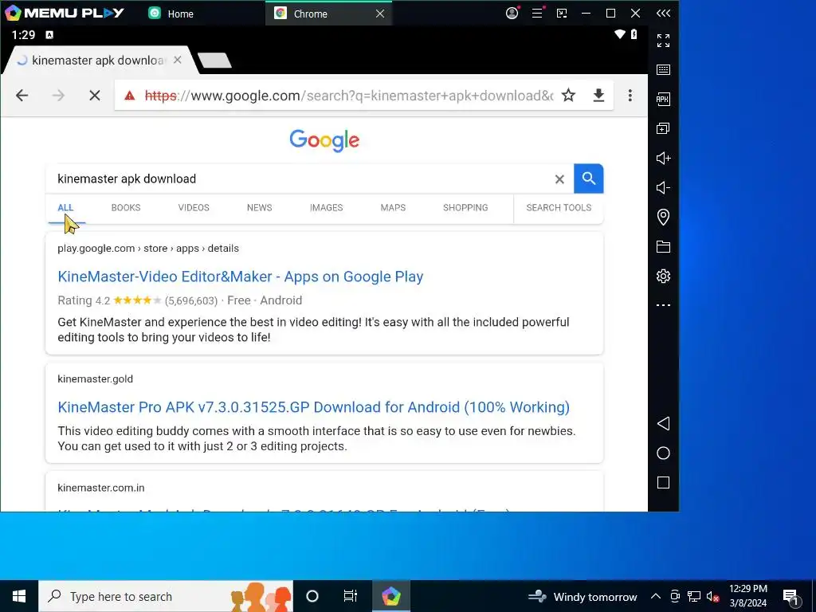816x612 pixels.
Task: Open KineMaster Pro APK v7.3.0.31525.GP link
Action: 314,407
